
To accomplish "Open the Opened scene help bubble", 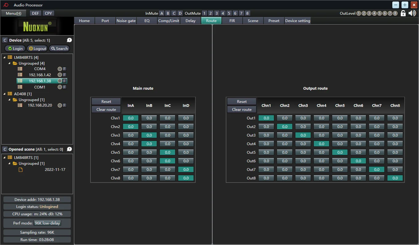I will (x=69, y=149).
